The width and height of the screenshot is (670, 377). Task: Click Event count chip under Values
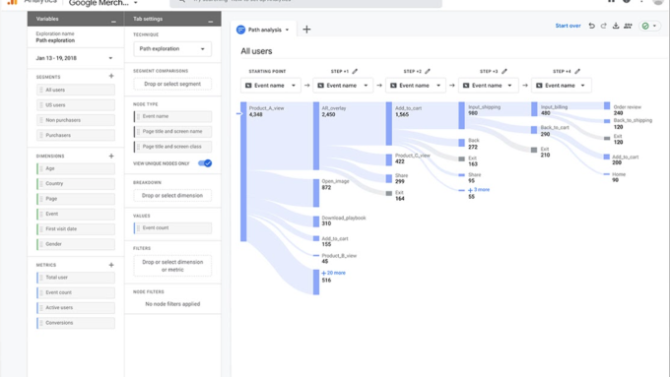point(172,228)
